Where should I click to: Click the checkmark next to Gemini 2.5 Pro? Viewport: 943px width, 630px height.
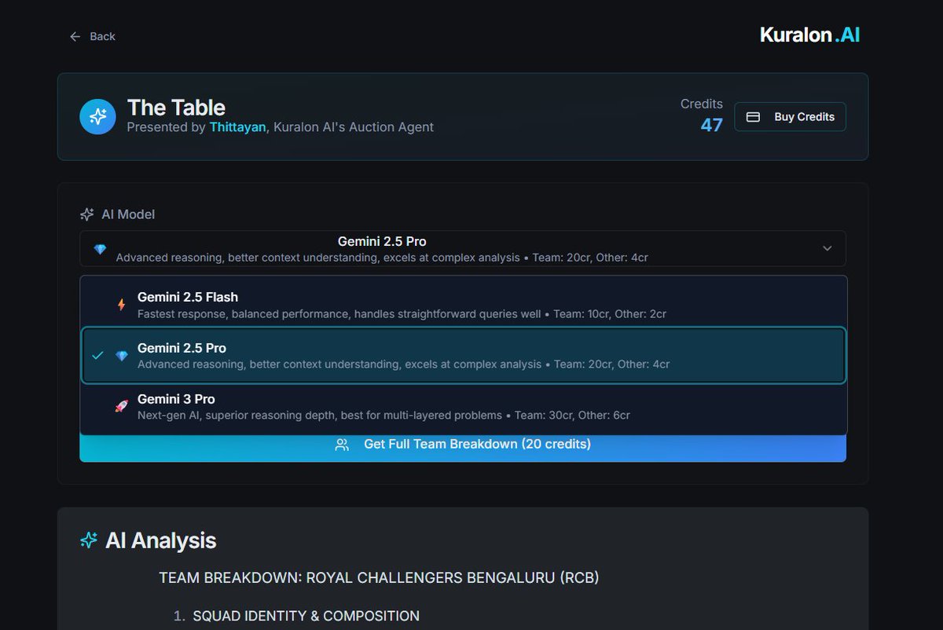tap(97, 356)
